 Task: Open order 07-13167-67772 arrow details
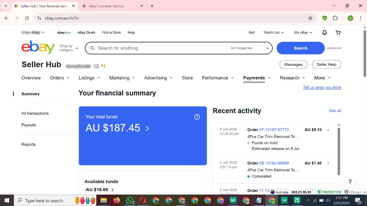point(328,130)
